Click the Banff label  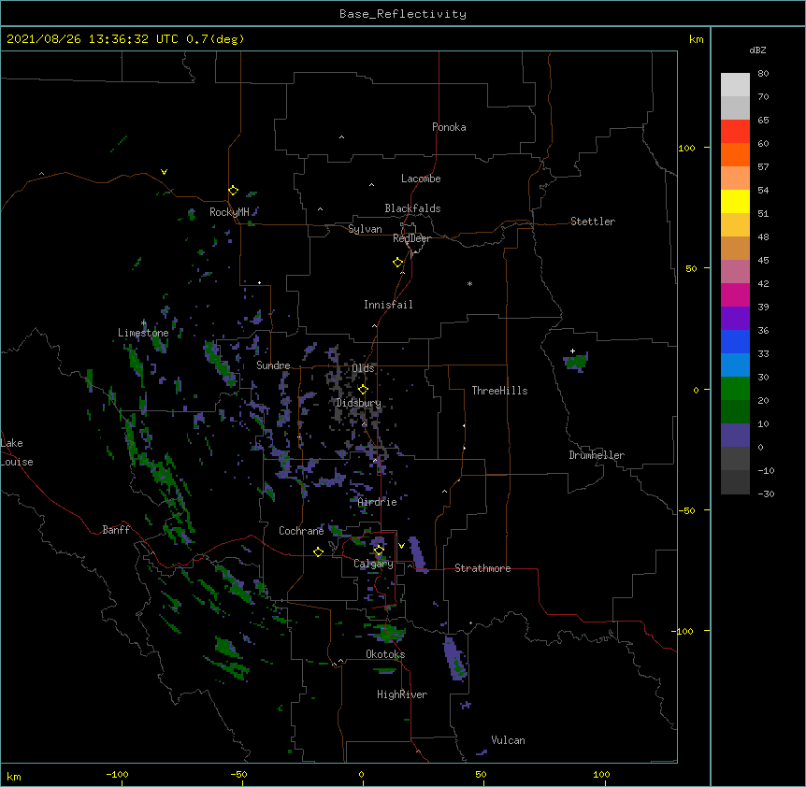[116, 530]
